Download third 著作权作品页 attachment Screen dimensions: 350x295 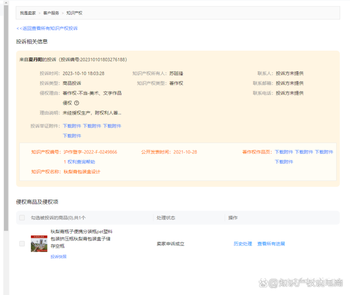(324, 152)
